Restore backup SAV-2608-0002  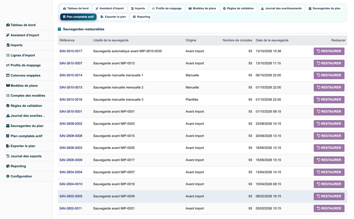coord(329,124)
